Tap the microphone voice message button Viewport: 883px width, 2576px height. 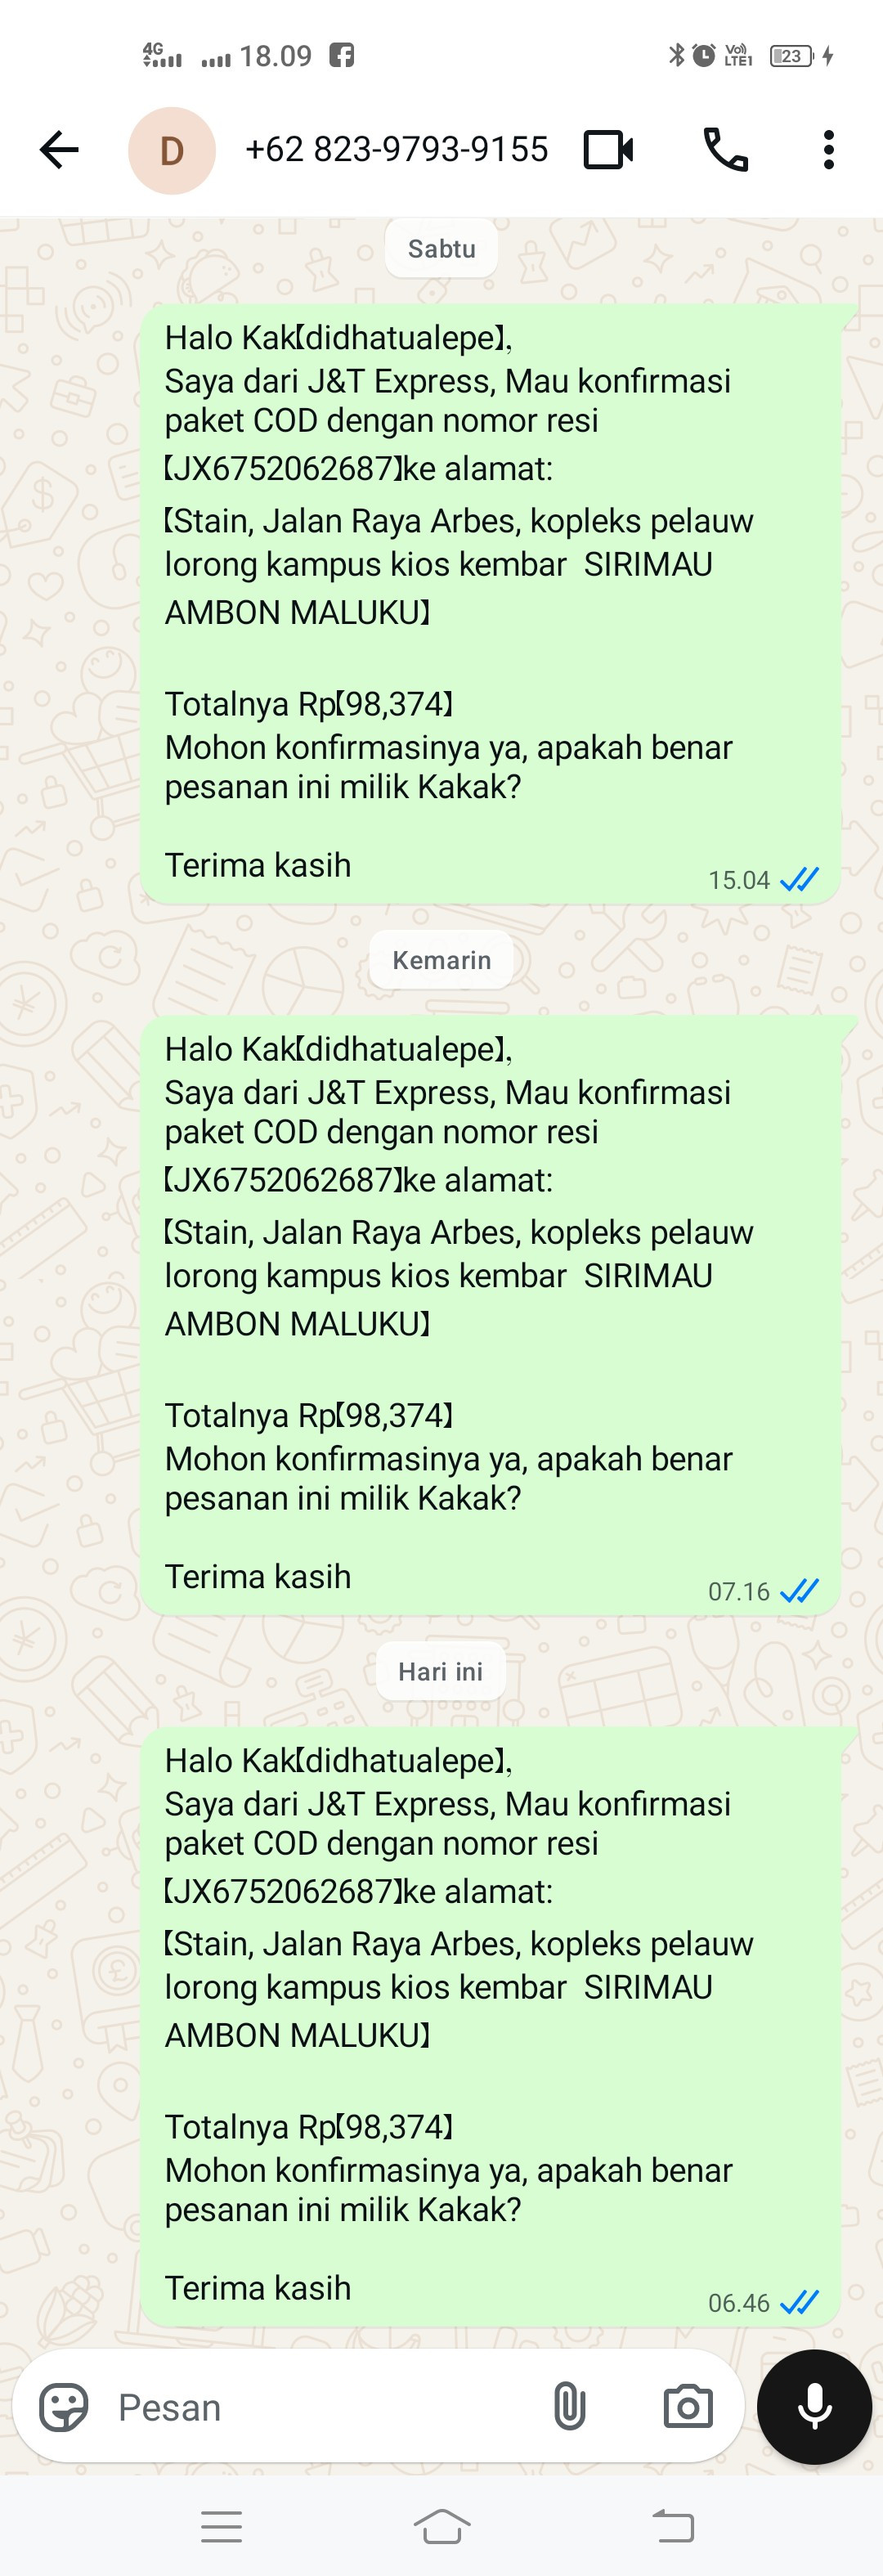point(814,2406)
